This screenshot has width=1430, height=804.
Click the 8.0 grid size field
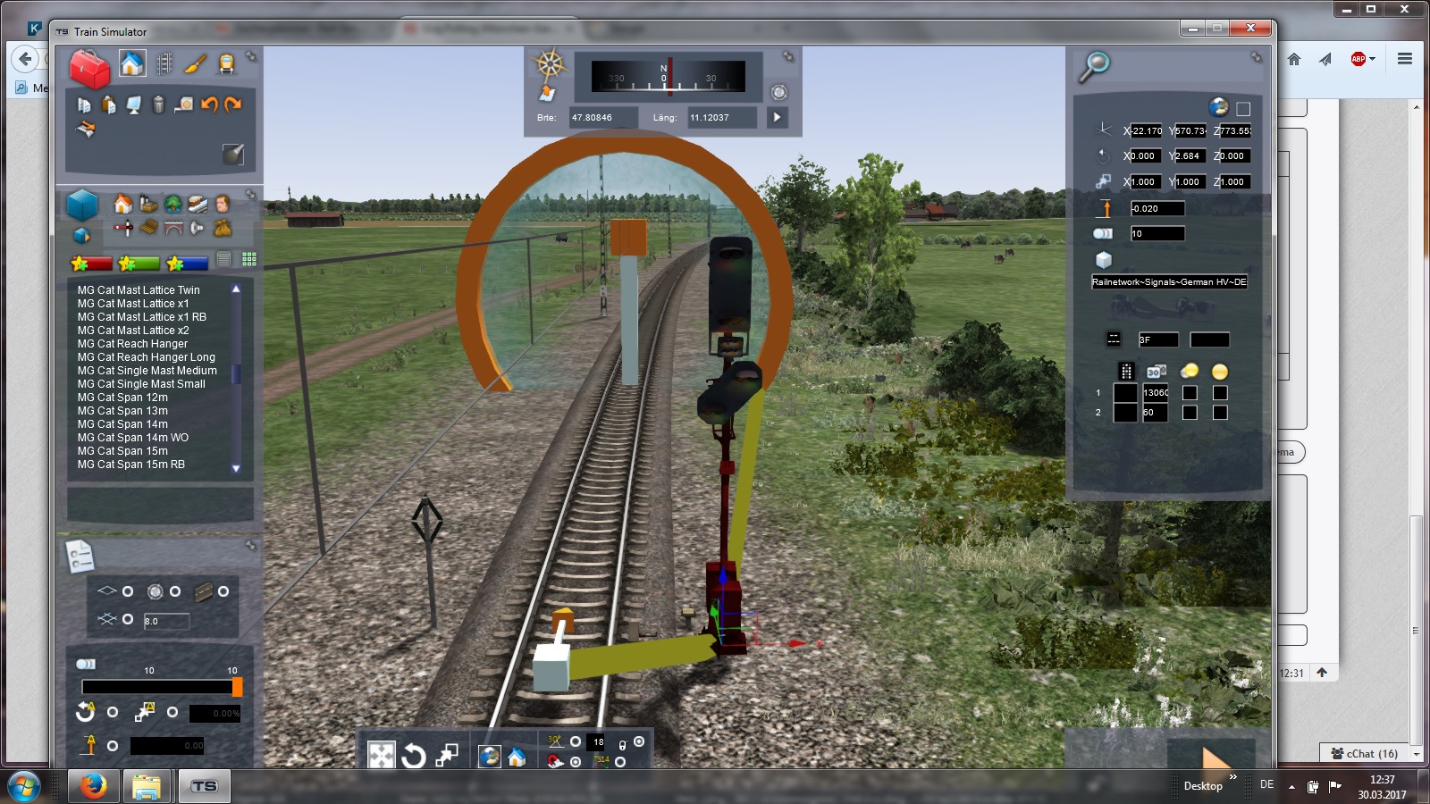point(166,621)
